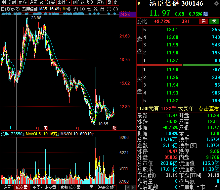Select the 多周期成交量 tab
Screen dimensions: 220x190
click(x=44, y=187)
